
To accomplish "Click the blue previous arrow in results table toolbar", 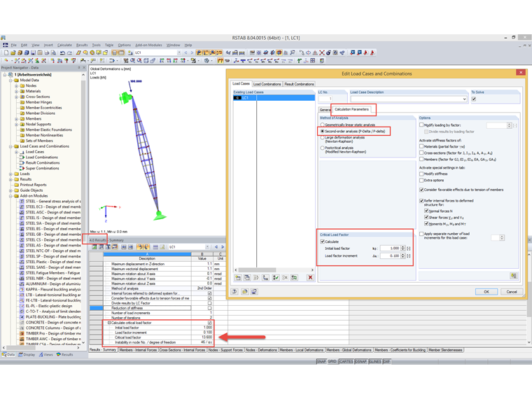I will tap(216, 247).
